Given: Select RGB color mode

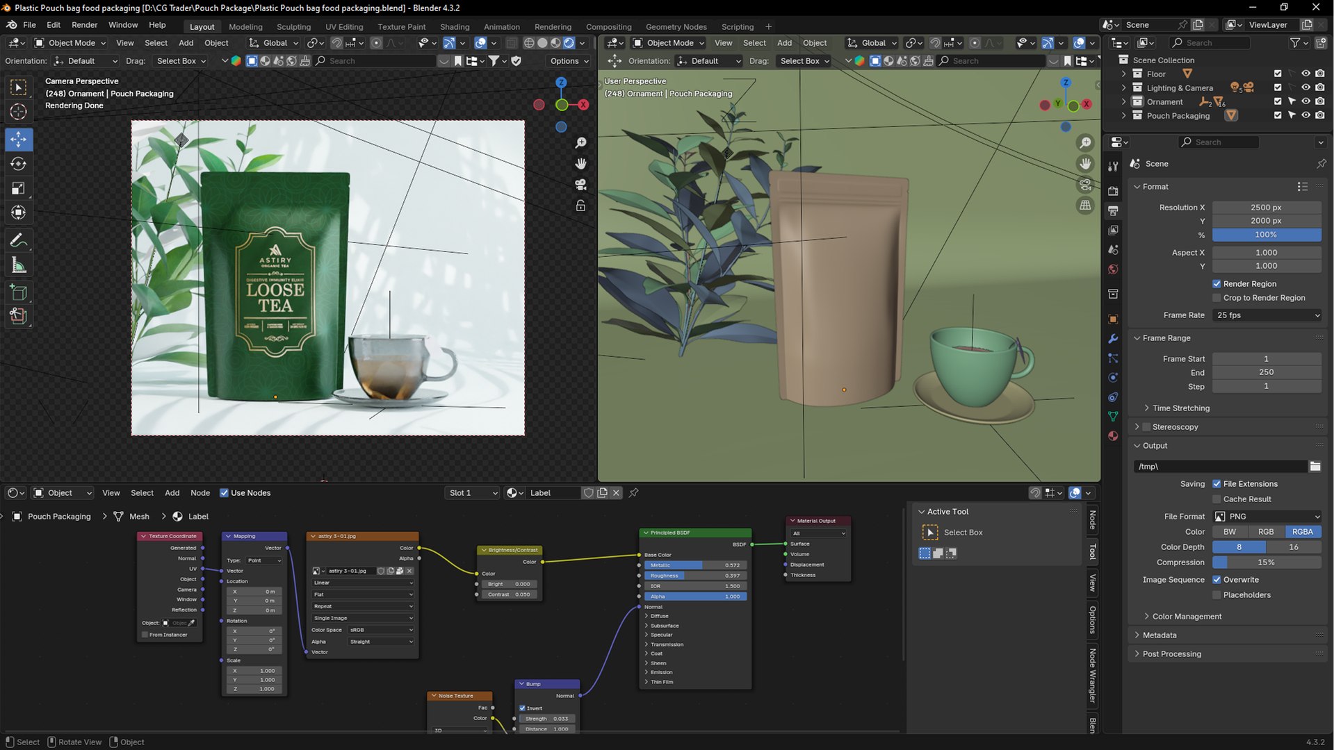Looking at the screenshot, I should 1266,532.
